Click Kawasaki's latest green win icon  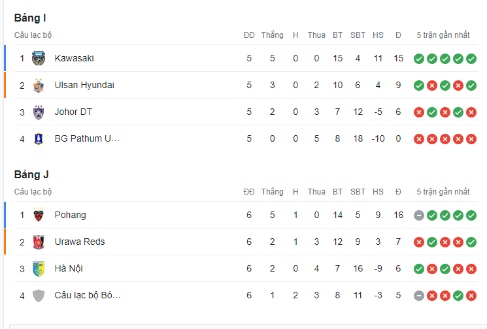pyautogui.click(x=471, y=59)
